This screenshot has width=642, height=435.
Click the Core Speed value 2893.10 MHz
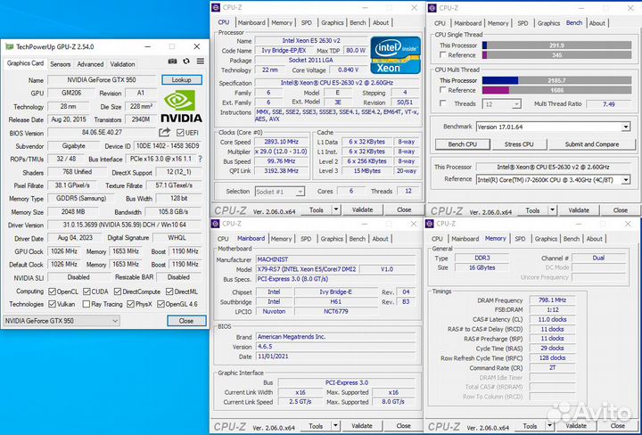click(x=281, y=142)
